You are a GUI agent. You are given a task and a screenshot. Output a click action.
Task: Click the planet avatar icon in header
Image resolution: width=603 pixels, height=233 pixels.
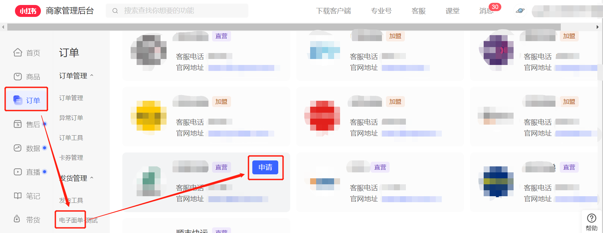[520, 11]
